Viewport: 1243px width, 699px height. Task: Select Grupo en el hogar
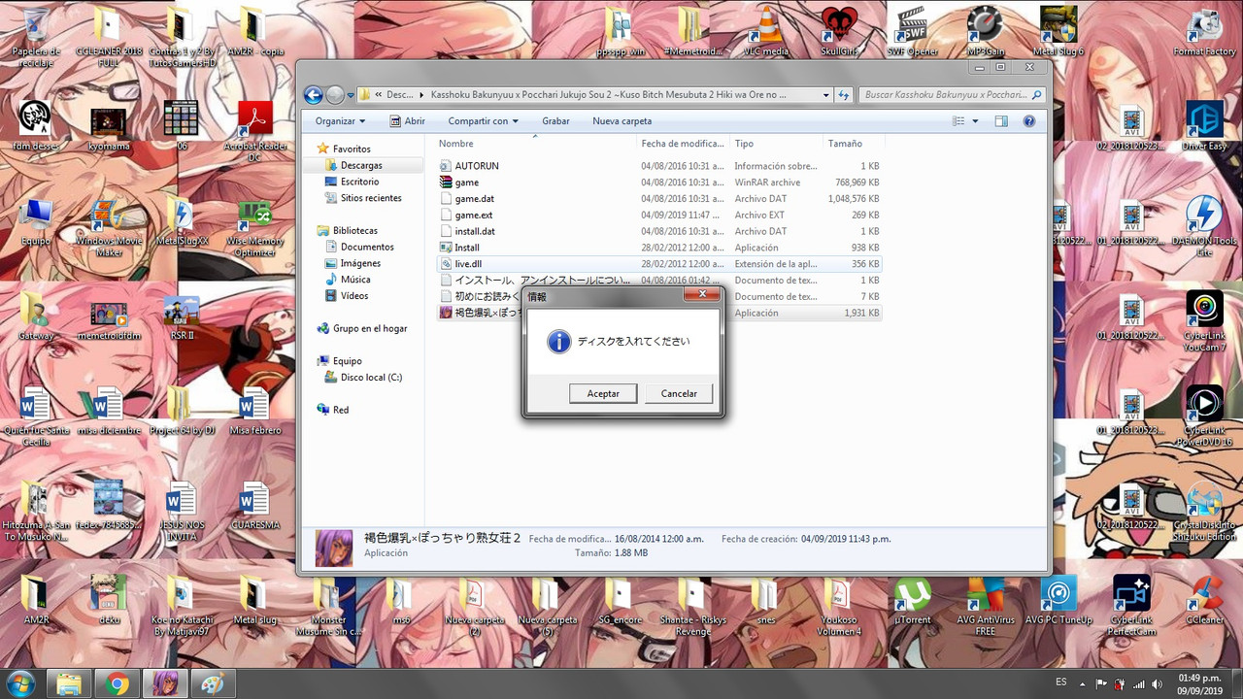[x=370, y=329]
